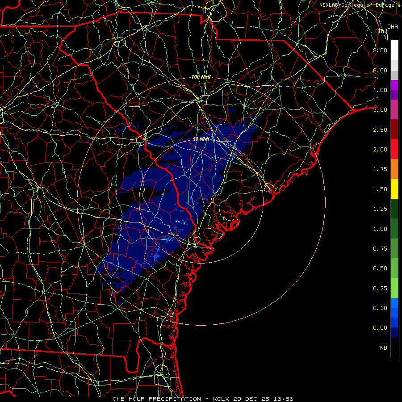Click the 0.00 legend value
Viewport: 402px width, 402px height.
pos(380,328)
